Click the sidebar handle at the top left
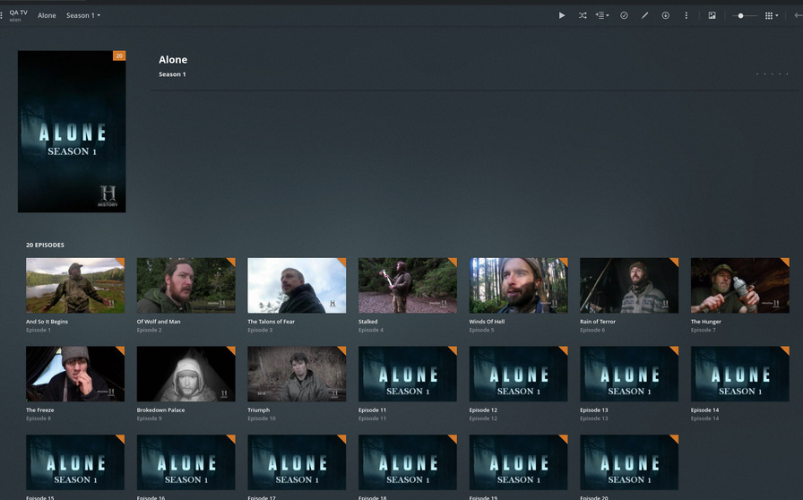Image resolution: width=803 pixels, height=500 pixels. (2, 15)
